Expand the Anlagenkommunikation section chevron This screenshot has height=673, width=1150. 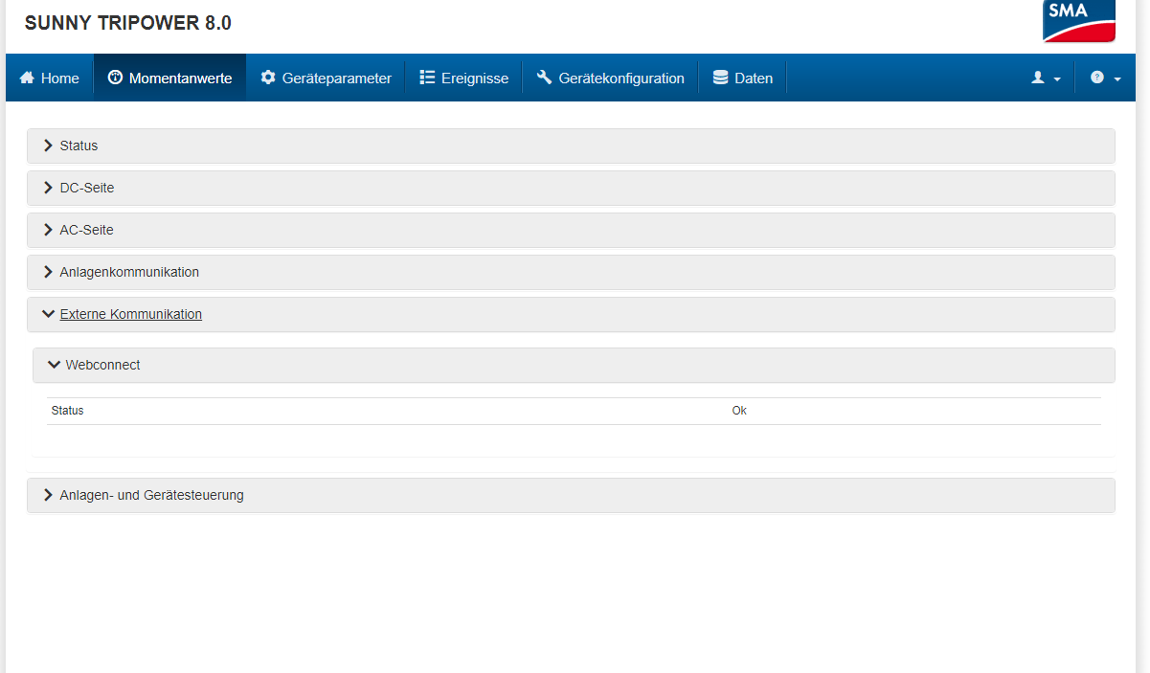click(48, 272)
